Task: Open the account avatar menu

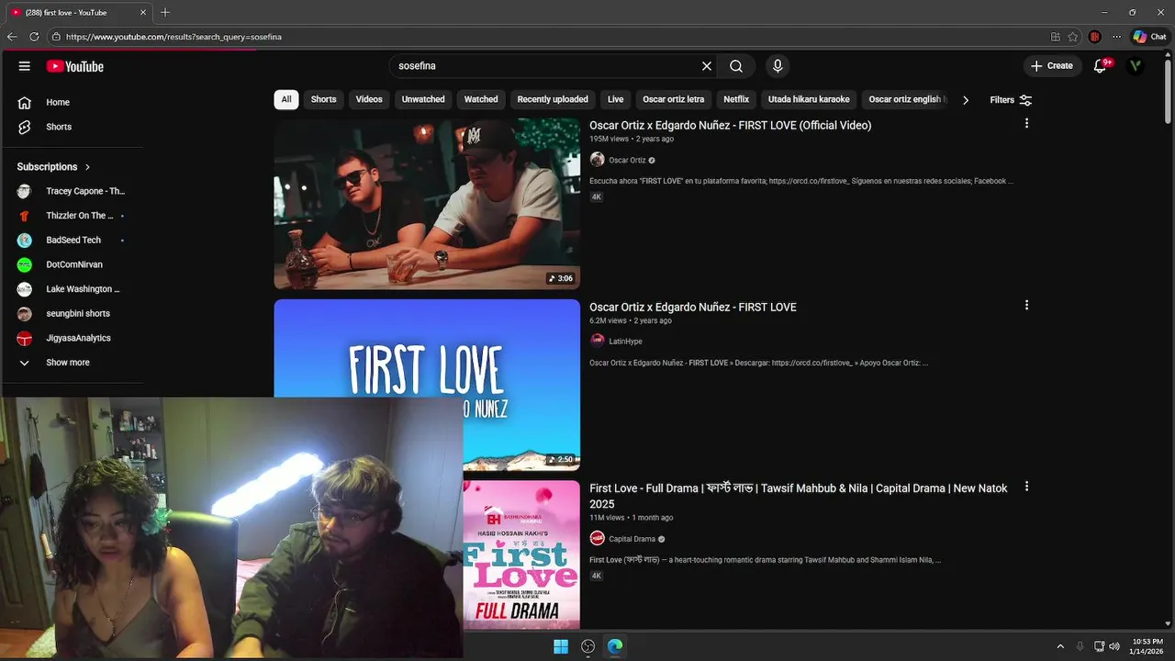Action: point(1136,66)
